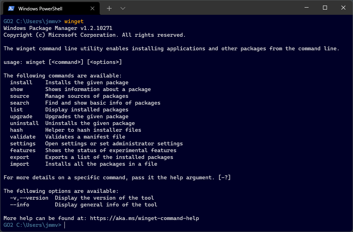Click the 'hash' command name

[16, 130]
